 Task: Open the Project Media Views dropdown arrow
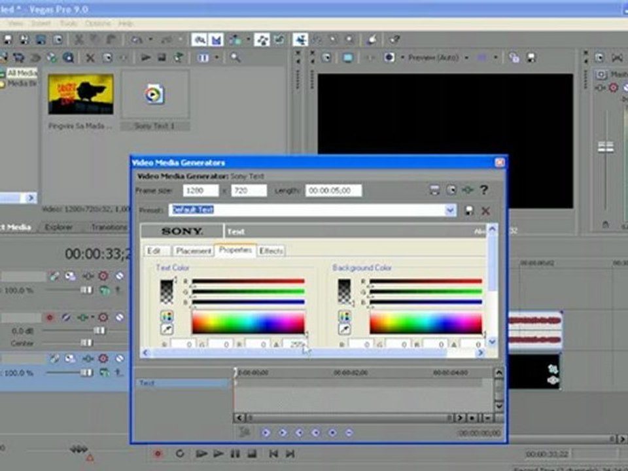click(217, 58)
